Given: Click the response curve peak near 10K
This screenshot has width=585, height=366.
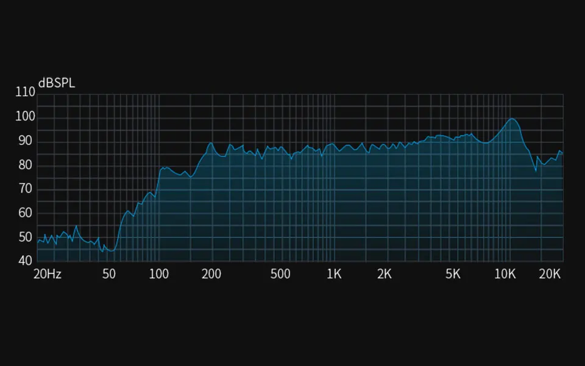Looking at the screenshot, I should point(512,119).
